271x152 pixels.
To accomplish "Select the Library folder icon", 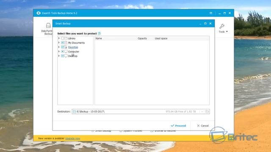I will [66, 38].
